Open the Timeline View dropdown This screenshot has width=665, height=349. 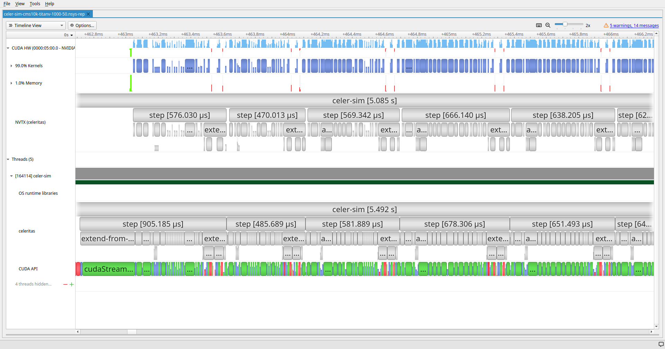click(x=36, y=26)
